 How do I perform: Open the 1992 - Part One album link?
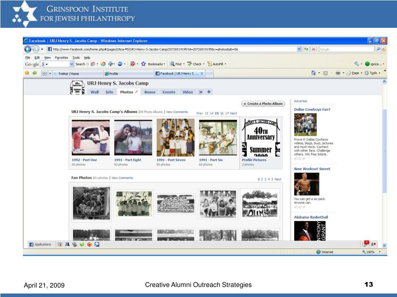tap(84, 160)
